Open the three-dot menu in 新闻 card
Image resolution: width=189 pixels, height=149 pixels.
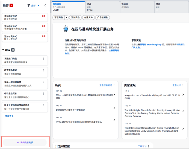tap(114, 85)
